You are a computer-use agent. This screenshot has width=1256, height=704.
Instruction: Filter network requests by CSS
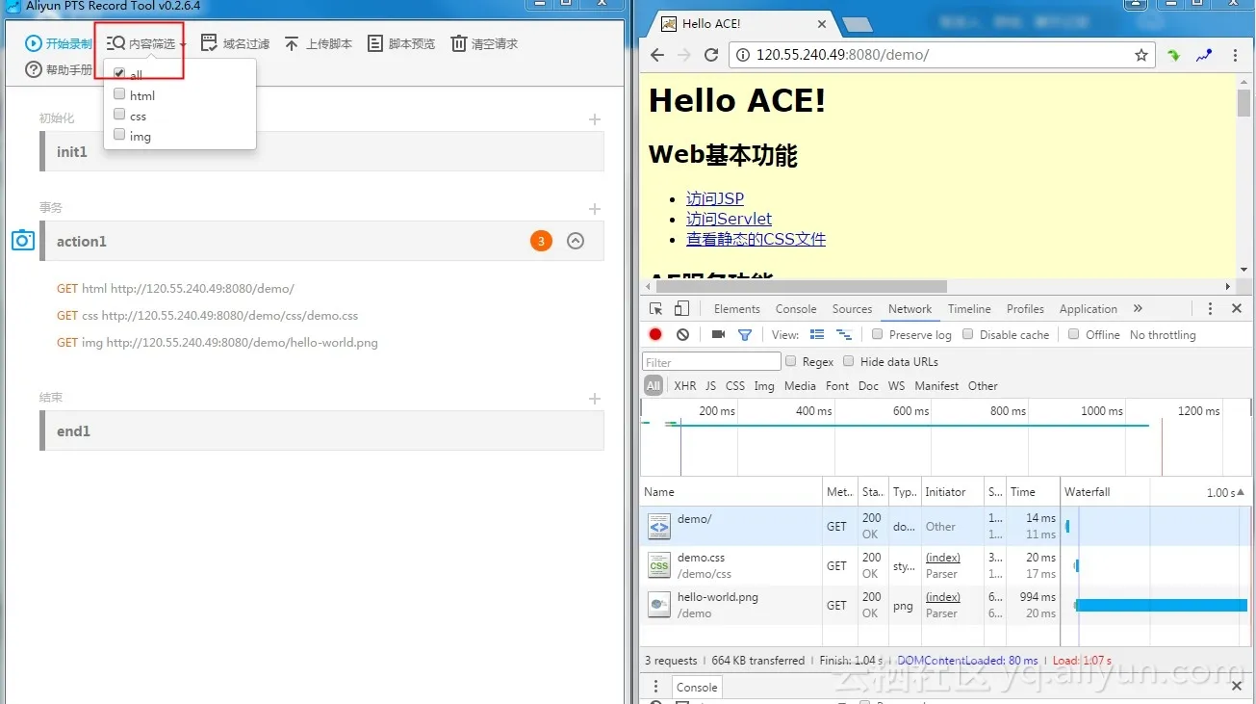click(x=735, y=386)
